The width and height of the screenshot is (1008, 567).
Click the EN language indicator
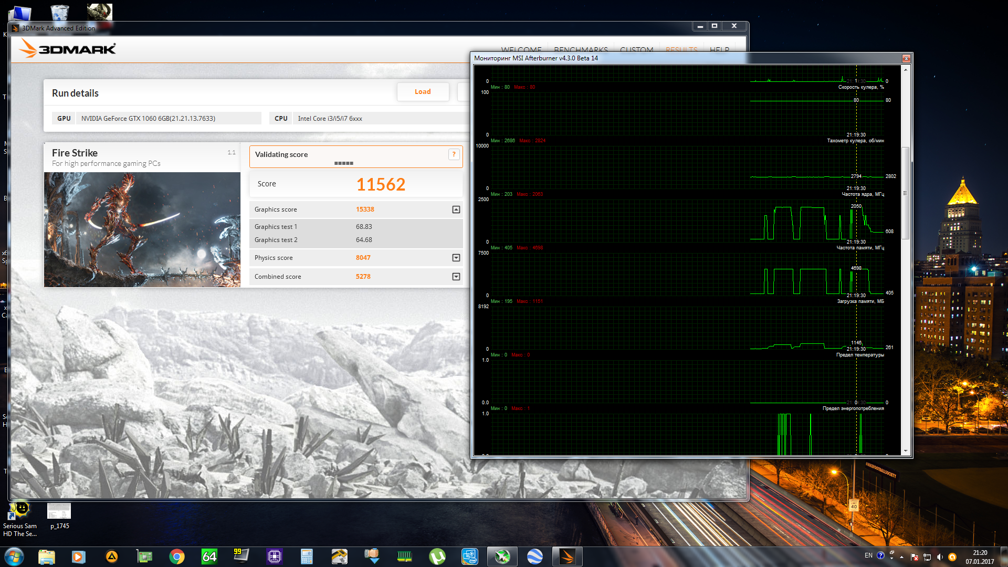tap(868, 555)
